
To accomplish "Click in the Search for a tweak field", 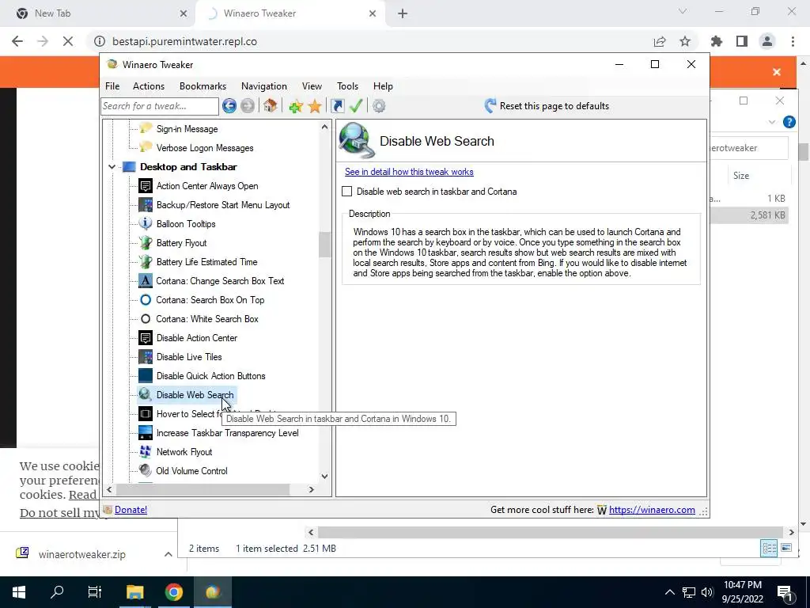I will point(160,106).
